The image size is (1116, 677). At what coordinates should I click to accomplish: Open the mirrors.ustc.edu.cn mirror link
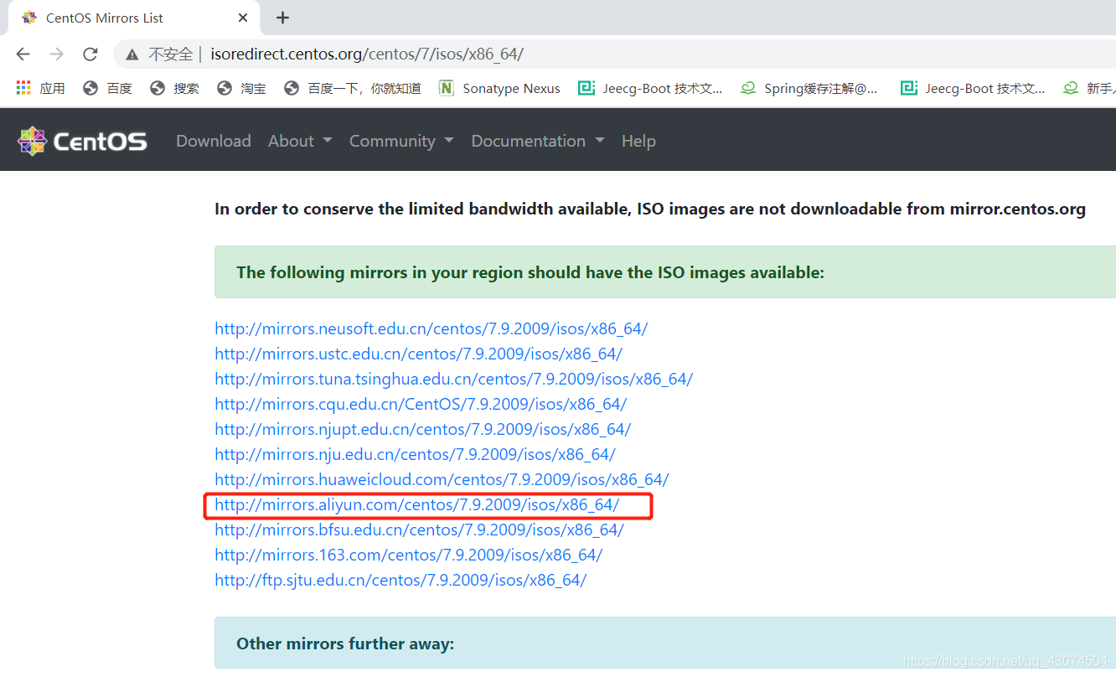tap(419, 354)
